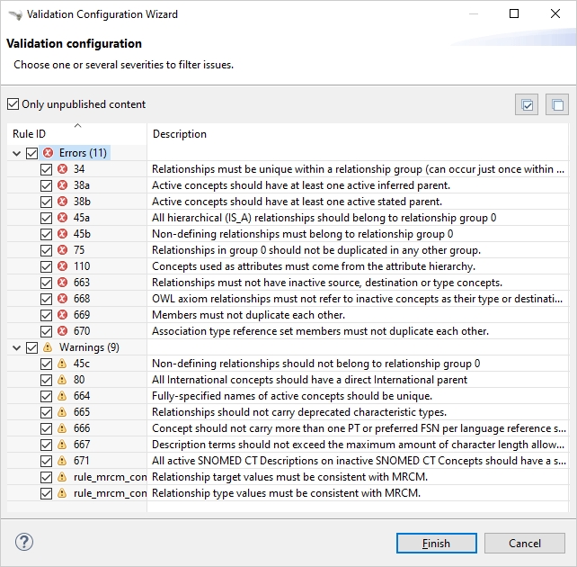Click the warning icon for rule 45c
The width and height of the screenshot is (577, 567).
(x=62, y=364)
